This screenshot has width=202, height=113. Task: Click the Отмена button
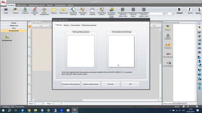[110, 84]
